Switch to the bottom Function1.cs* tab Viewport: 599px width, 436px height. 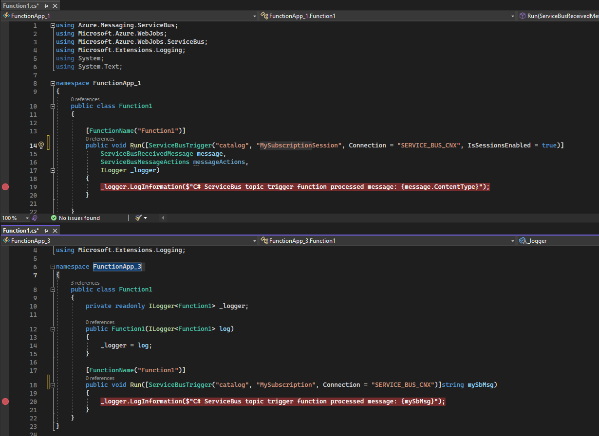pyautogui.click(x=20, y=230)
